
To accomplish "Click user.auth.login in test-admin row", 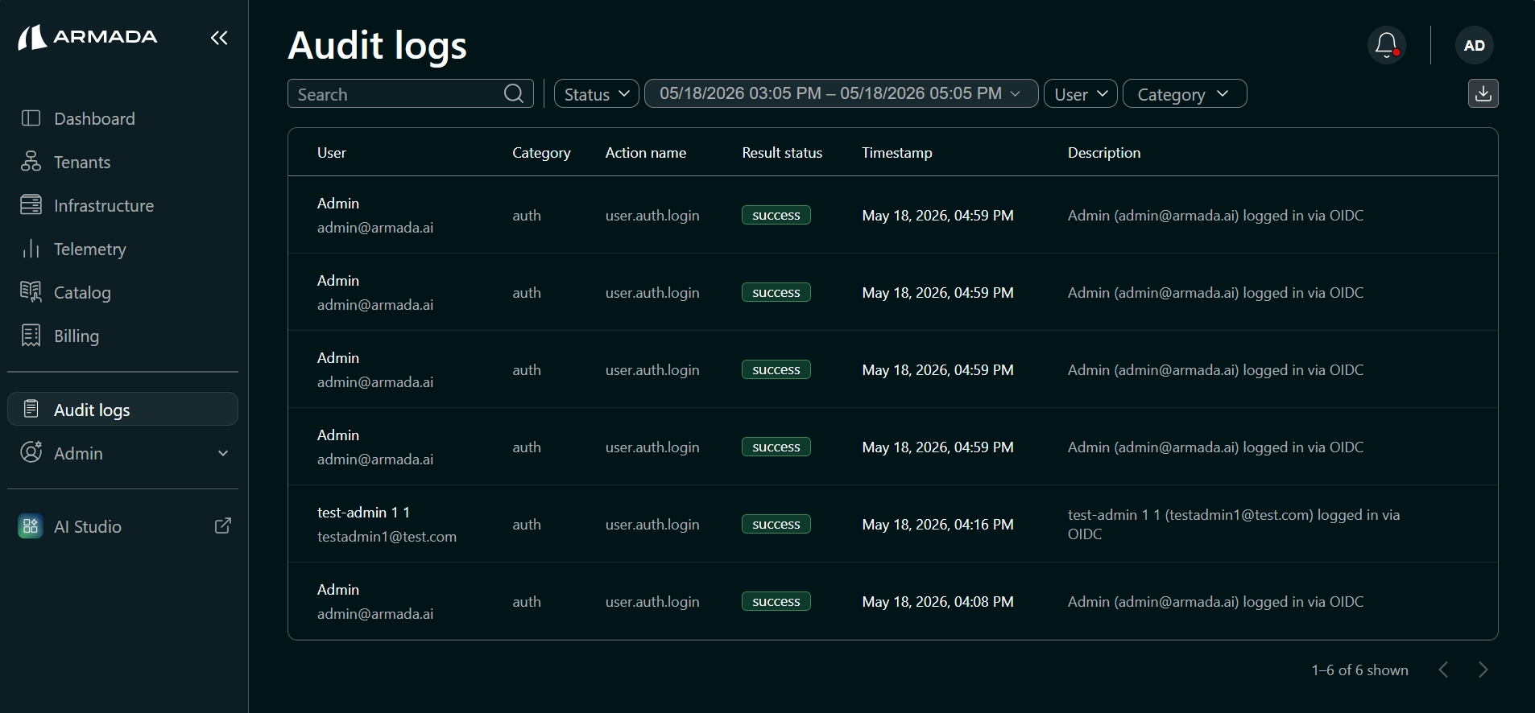I will tap(652, 524).
